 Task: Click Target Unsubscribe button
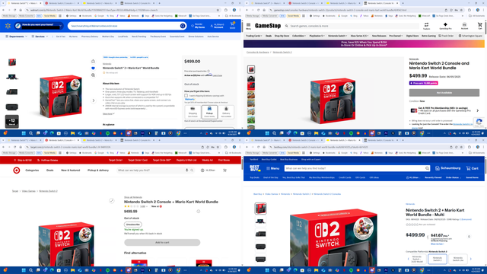click(x=133, y=225)
